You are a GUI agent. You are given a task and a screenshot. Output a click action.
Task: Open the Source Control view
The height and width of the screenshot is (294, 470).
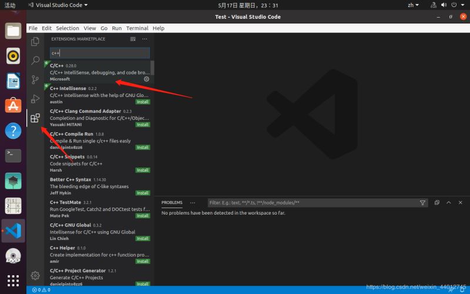pos(35,79)
